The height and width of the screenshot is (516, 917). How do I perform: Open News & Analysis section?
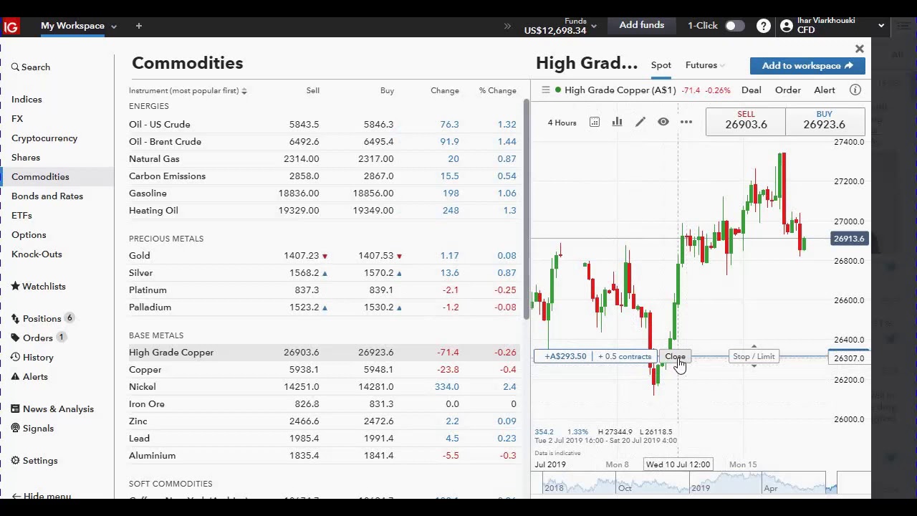(52, 409)
